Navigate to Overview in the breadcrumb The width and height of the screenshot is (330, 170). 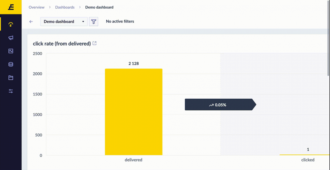pos(36,7)
